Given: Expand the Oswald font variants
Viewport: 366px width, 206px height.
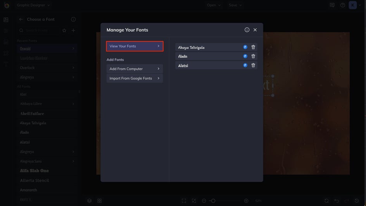Looking at the screenshot, I should click(73, 48).
